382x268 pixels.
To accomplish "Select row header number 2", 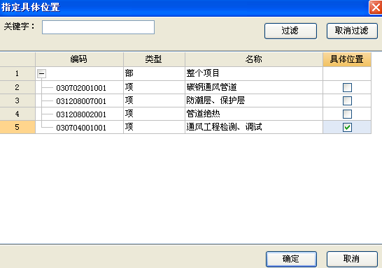I will [x=17, y=87].
